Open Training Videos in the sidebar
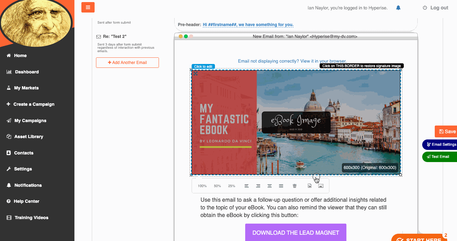This screenshot has width=457, height=241. pos(31,218)
